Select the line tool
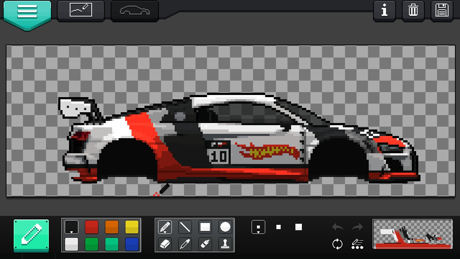Viewport: 460px width, 259px height. (x=185, y=227)
